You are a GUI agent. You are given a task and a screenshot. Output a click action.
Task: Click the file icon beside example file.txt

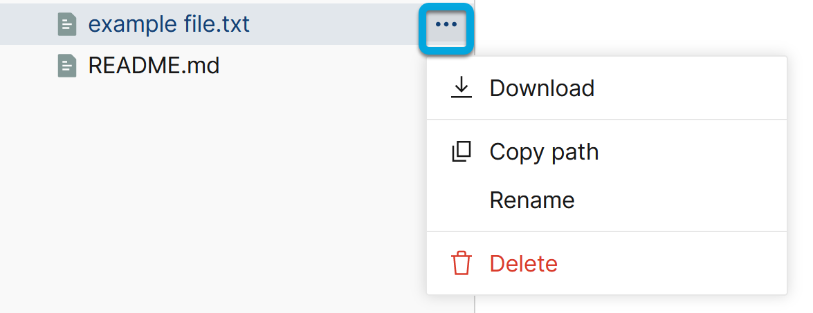pos(67,25)
